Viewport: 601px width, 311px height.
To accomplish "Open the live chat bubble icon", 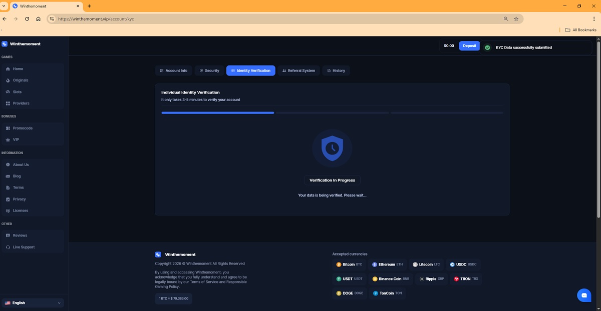I will [583, 295].
